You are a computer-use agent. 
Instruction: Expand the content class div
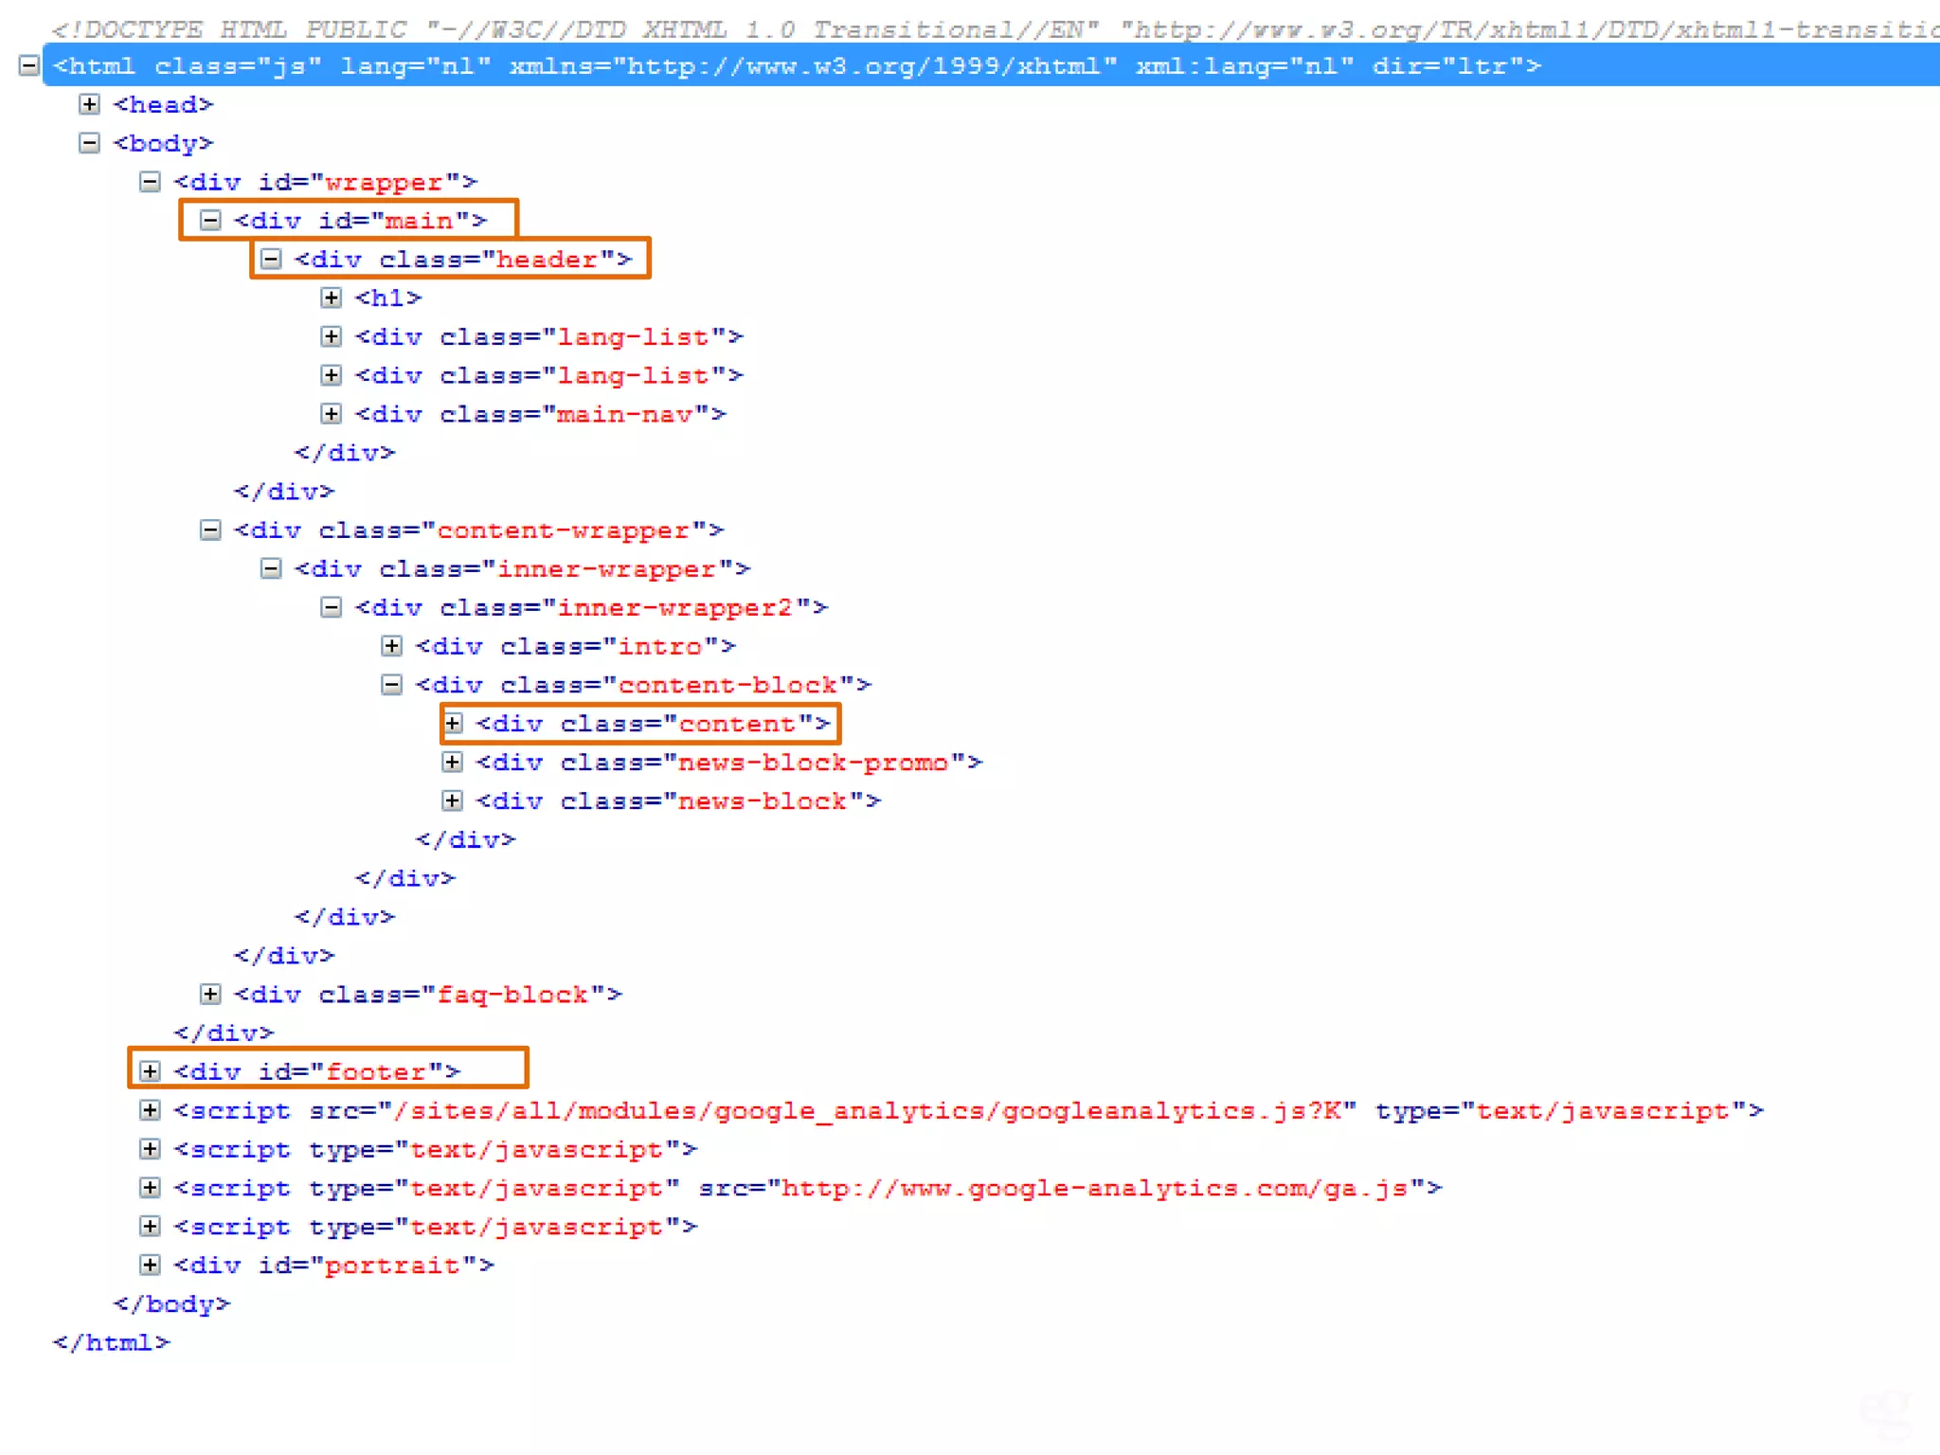[x=453, y=724]
